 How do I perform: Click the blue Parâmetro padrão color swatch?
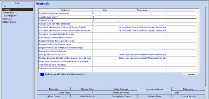(42, 75)
